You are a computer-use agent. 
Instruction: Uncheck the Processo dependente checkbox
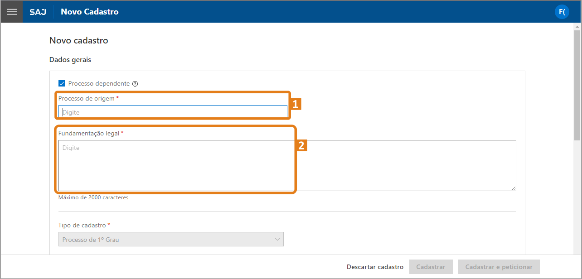click(62, 83)
